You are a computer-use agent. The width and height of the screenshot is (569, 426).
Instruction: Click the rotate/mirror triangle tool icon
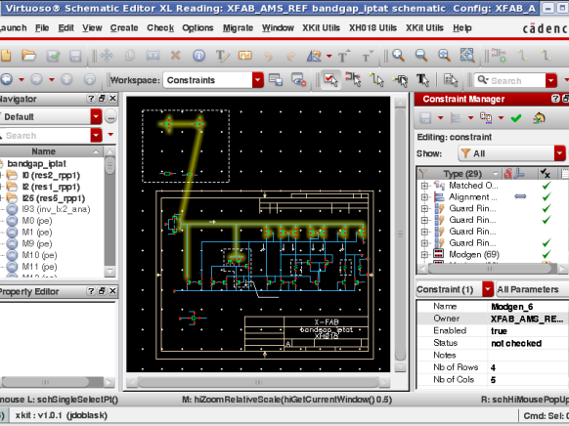pyautogui.click(x=314, y=56)
